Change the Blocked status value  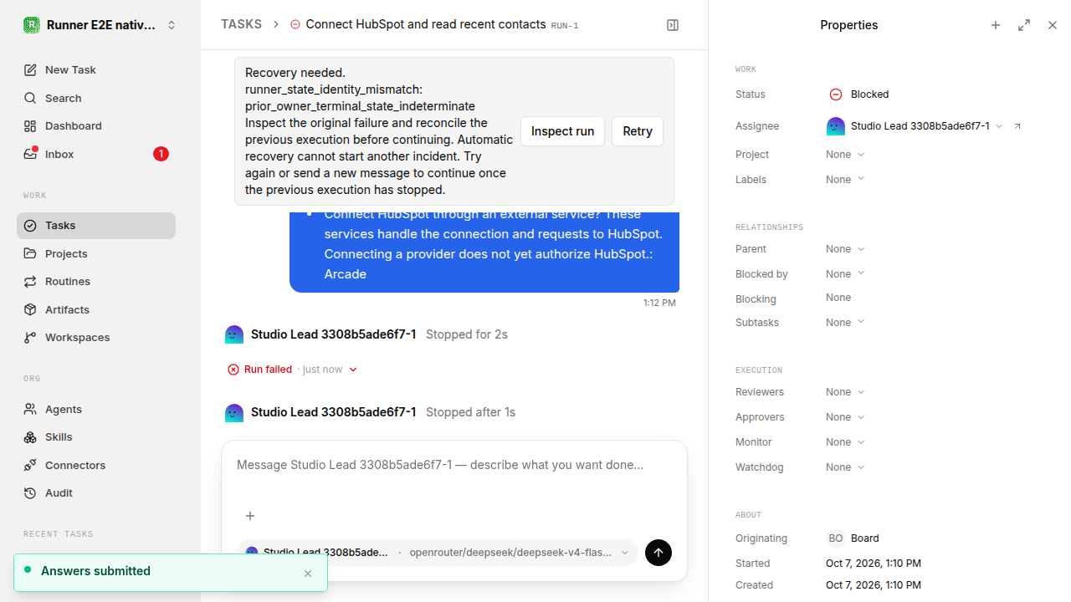click(859, 94)
